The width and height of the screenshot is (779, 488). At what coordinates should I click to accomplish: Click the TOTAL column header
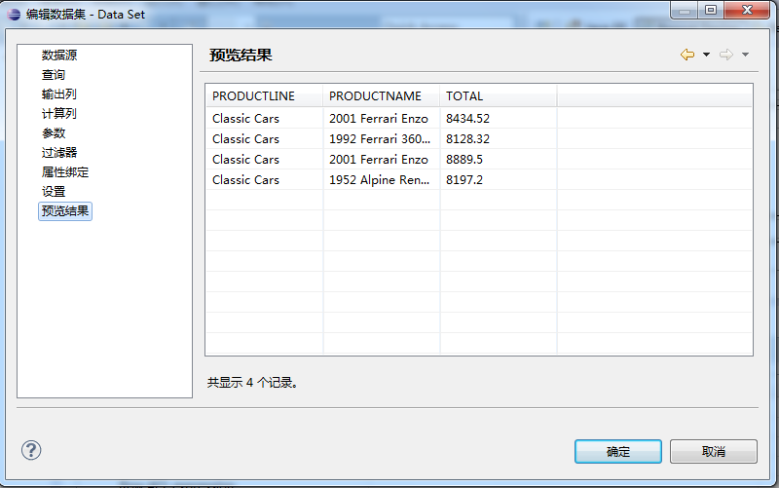click(499, 95)
